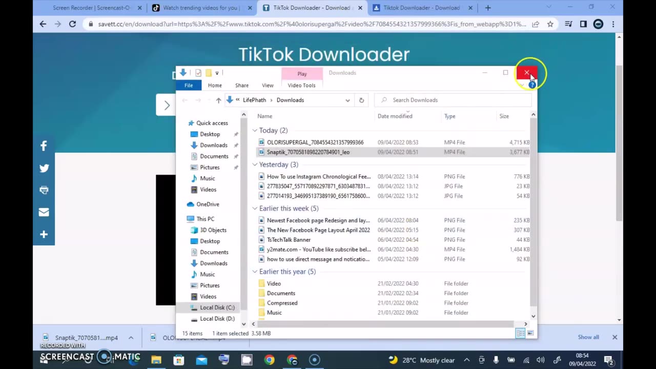Open Mail app from the taskbar
The width and height of the screenshot is (656, 369).
[201, 360]
